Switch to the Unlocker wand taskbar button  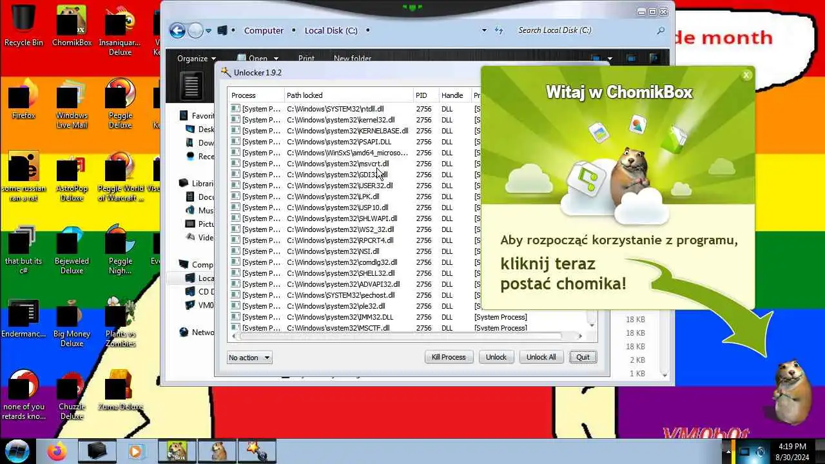coord(257,452)
